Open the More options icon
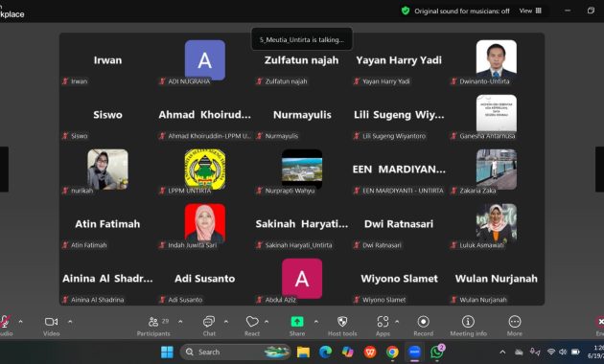Screen dimensions: 604x364 point(515,326)
